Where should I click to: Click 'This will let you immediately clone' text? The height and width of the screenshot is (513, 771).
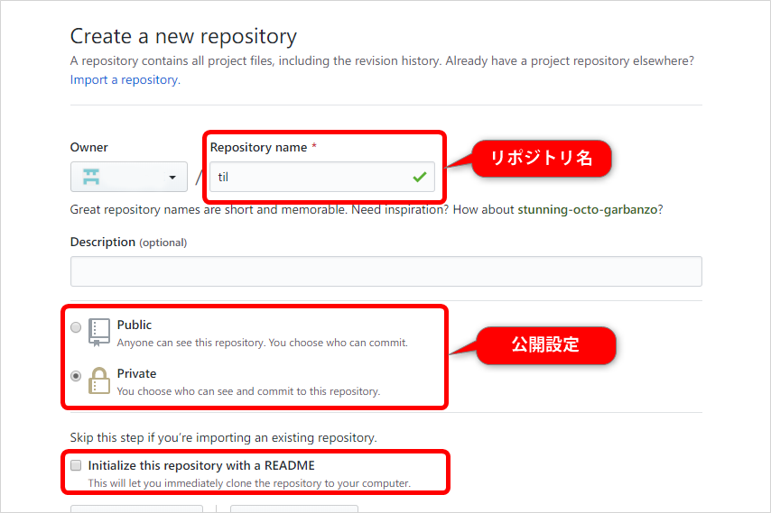(249, 483)
